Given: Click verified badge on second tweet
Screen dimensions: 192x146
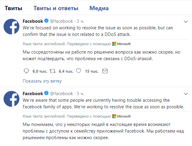Looking at the screenshot, I should coord(46,93).
